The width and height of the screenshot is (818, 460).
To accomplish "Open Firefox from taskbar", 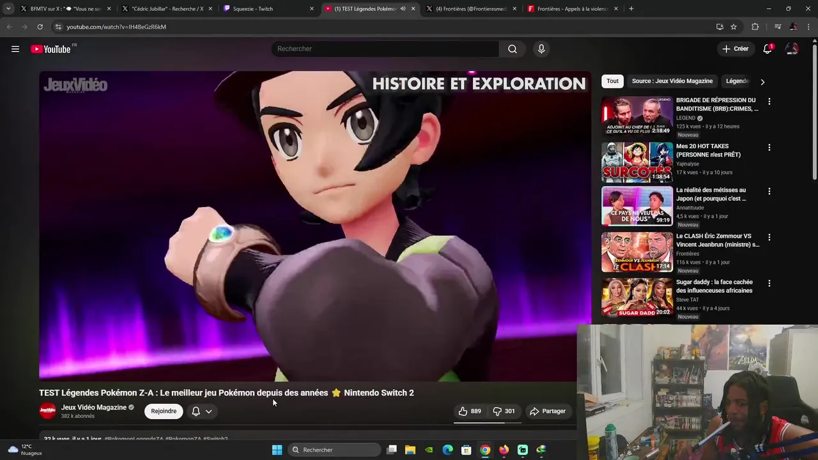I will pos(504,450).
